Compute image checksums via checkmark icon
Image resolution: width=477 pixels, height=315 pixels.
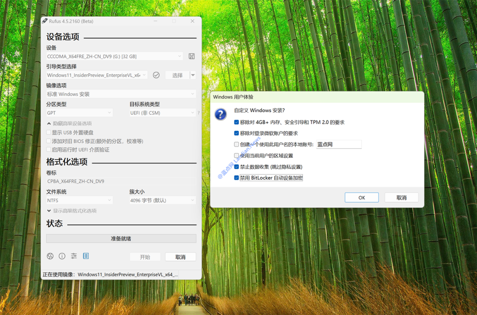[156, 75]
